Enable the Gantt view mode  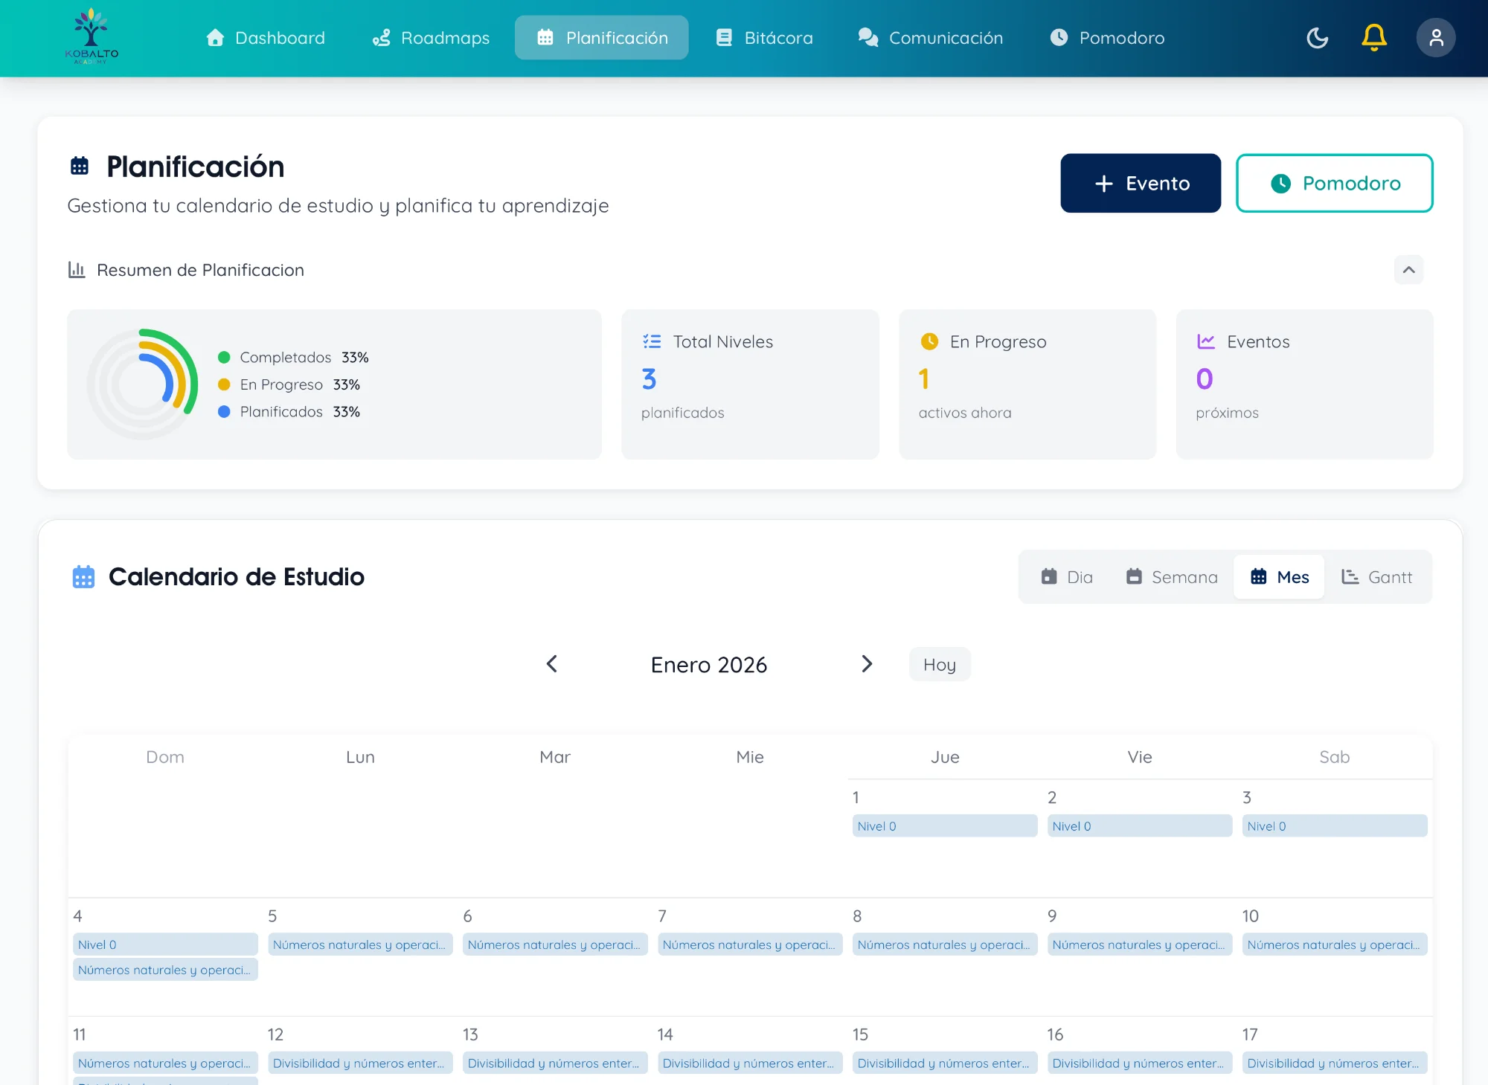click(x=1377, y=576)
